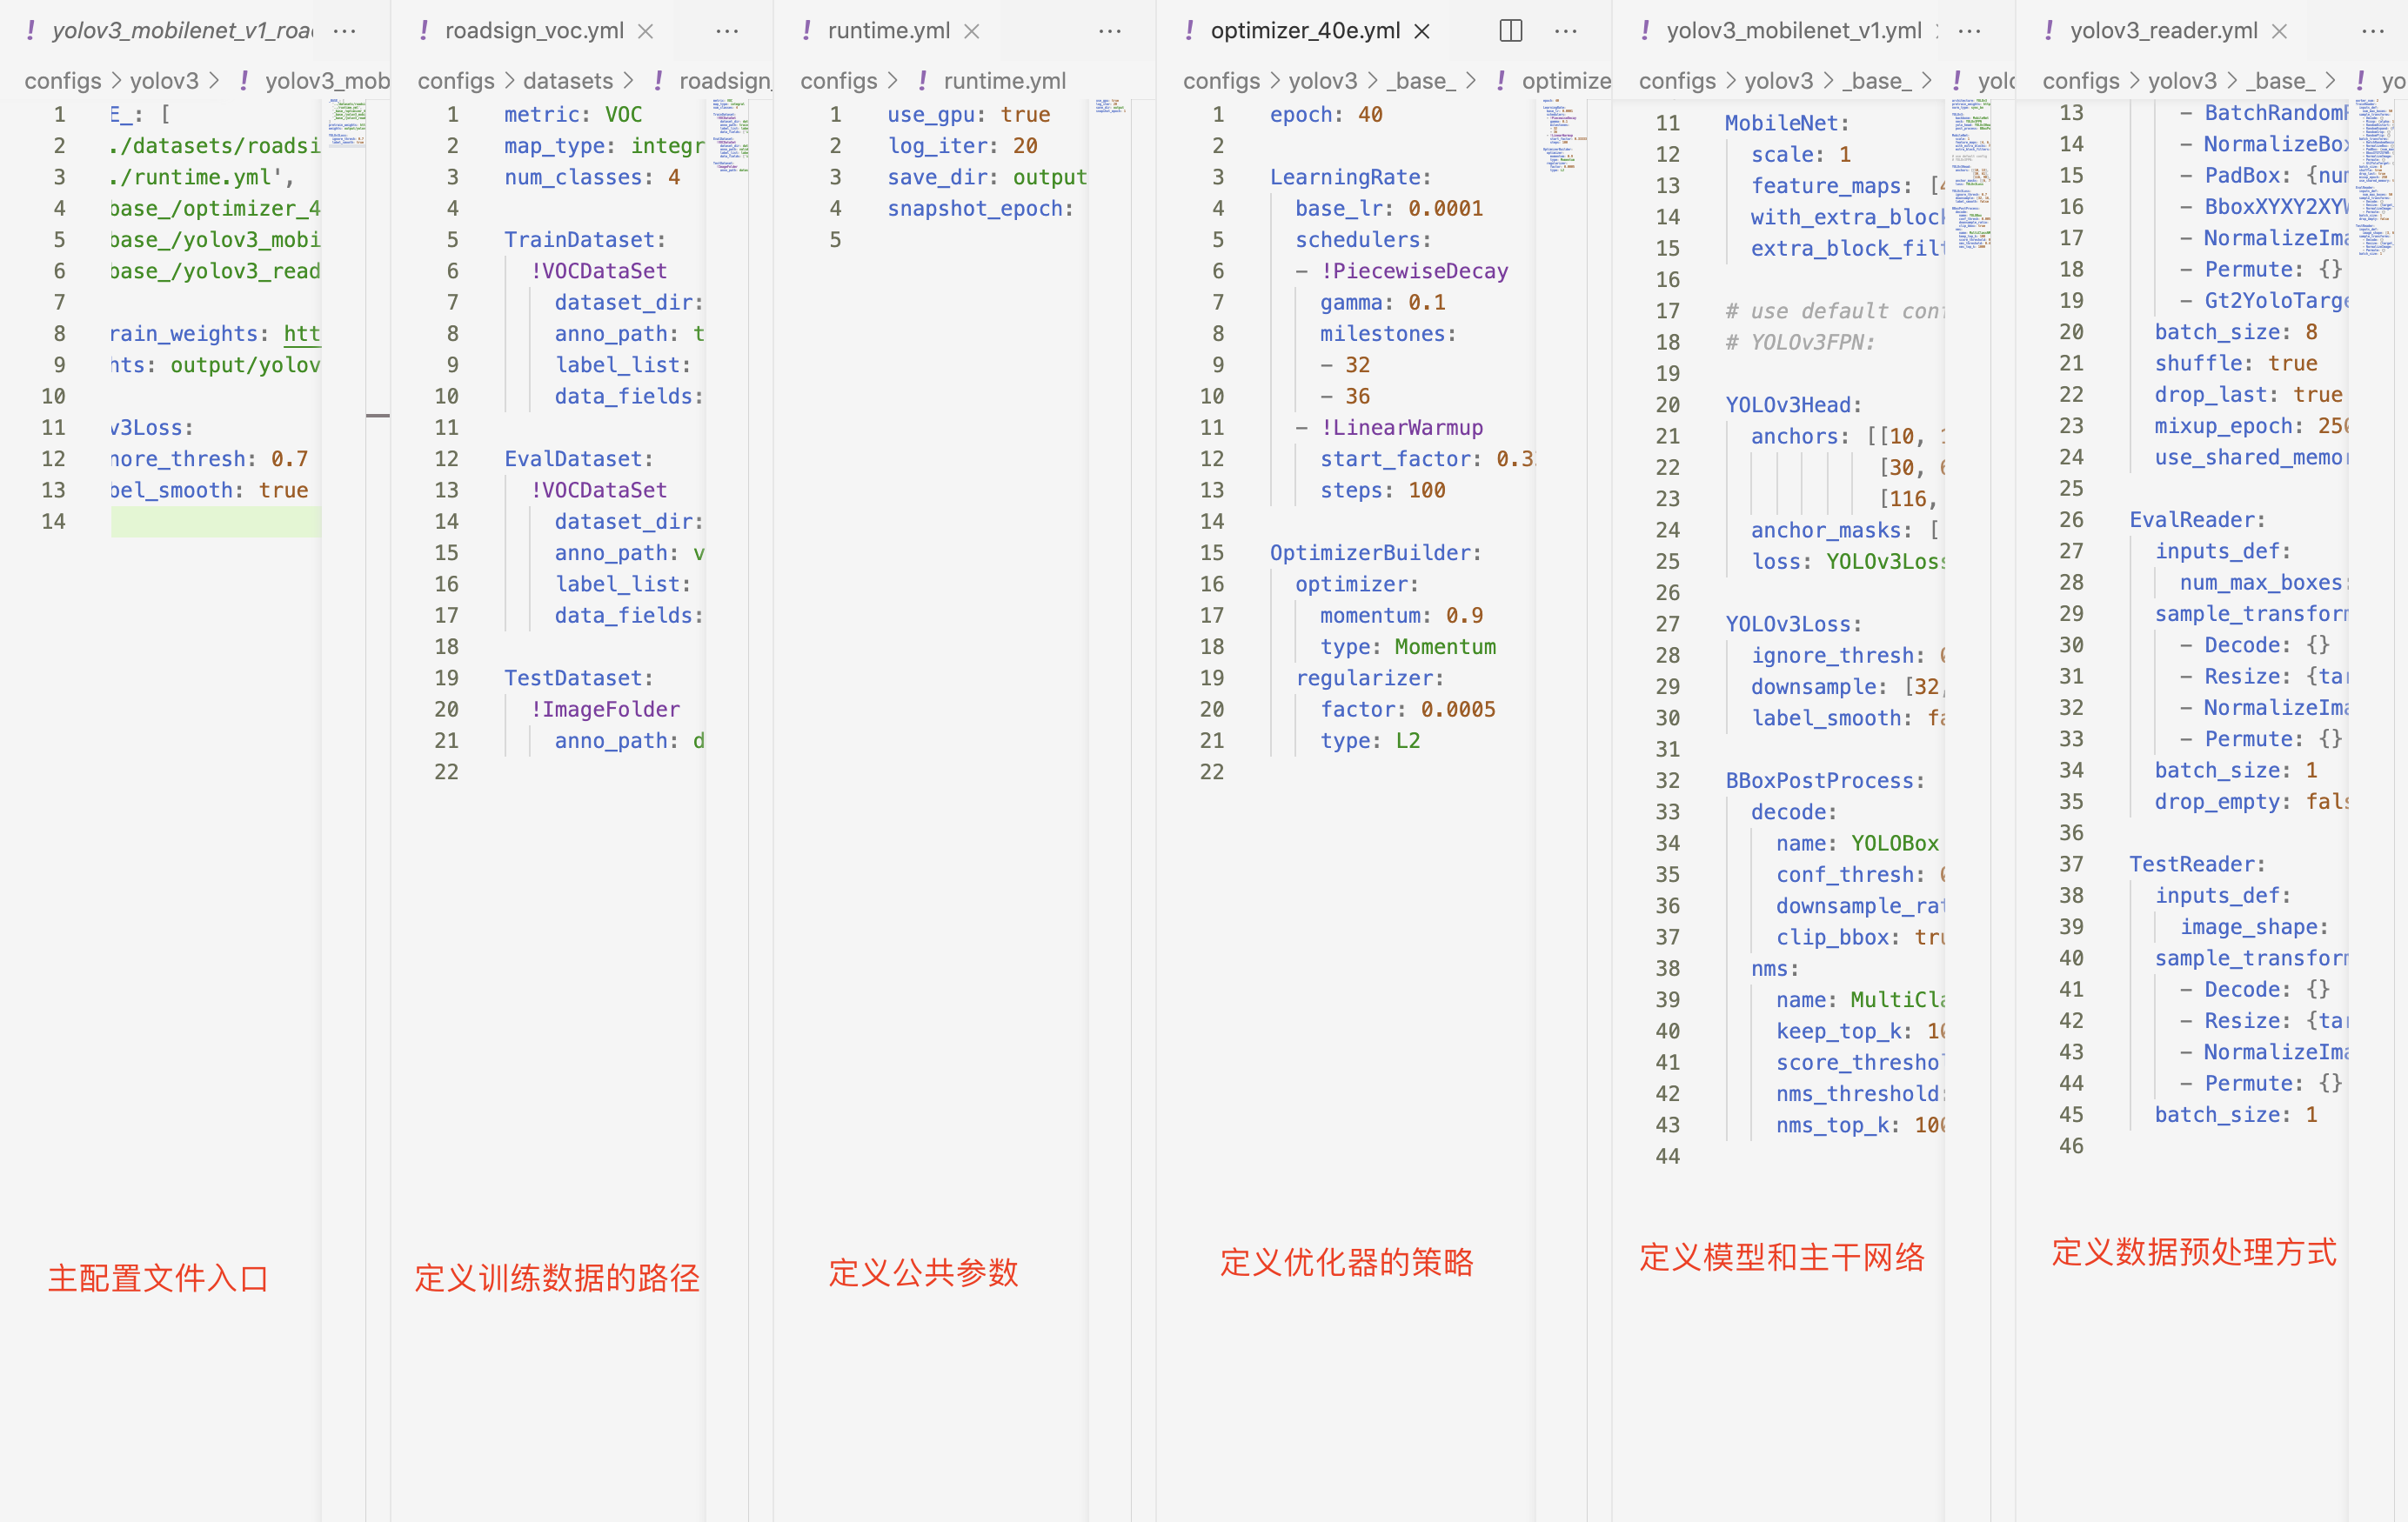The image size is (2408, 1522).
Task: Click the scrollbar slider in first editor pane
Action: 377,414
